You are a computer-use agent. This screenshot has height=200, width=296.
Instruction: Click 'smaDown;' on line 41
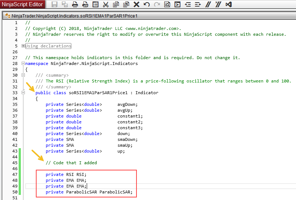(127, 139)
